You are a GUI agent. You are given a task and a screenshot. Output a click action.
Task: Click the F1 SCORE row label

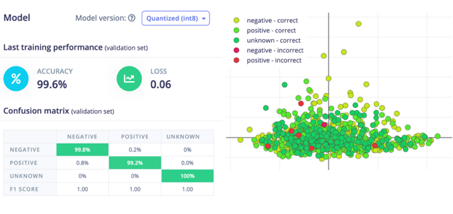pyautogui.click(x=24, y=189)
